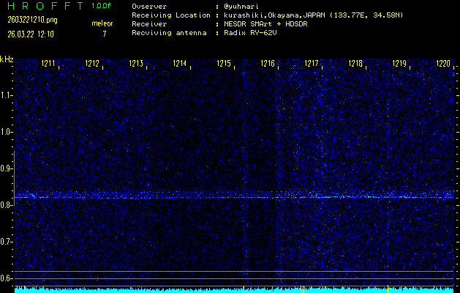Click the 1220 time axis label
The height and width of the screenshot is (293, 460).
pyautogui.click(x=443, y=63)
